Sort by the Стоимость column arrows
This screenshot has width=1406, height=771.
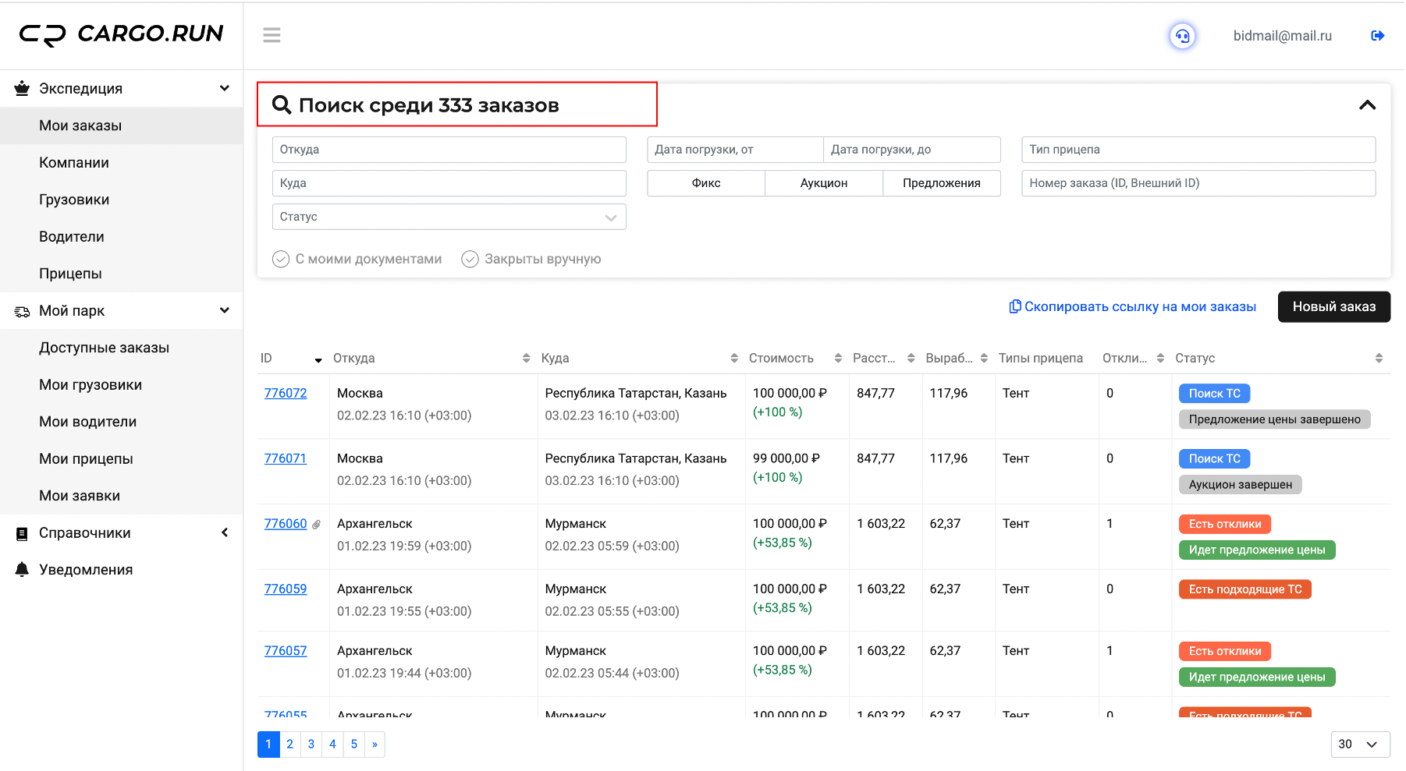pos(838,358)
